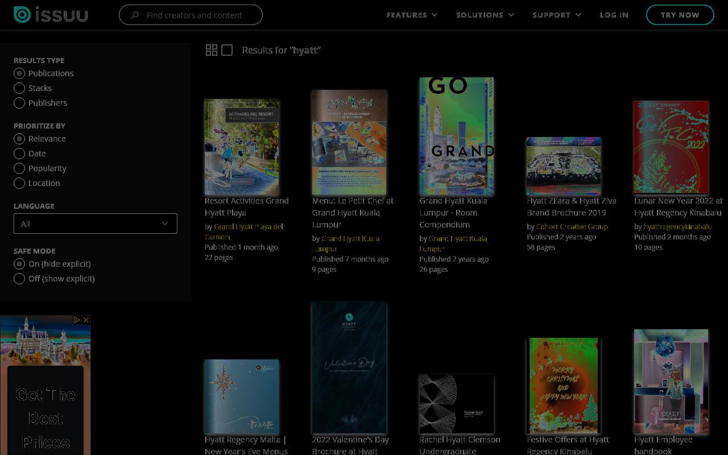Click the Get The Best Prices ad
This screenshot has width=728, height=455.
click(45, 385)
